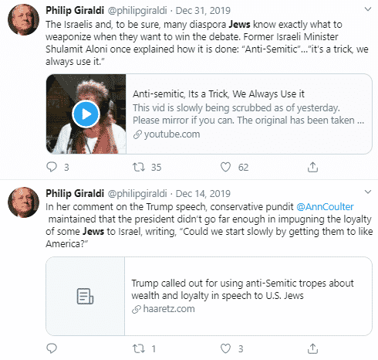
Task: Play the Anti-semitic trick video
Action: pos(86,114)
